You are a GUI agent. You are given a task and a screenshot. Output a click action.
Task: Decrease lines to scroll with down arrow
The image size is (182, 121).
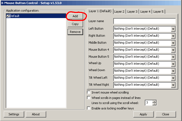tap(154, 104)
